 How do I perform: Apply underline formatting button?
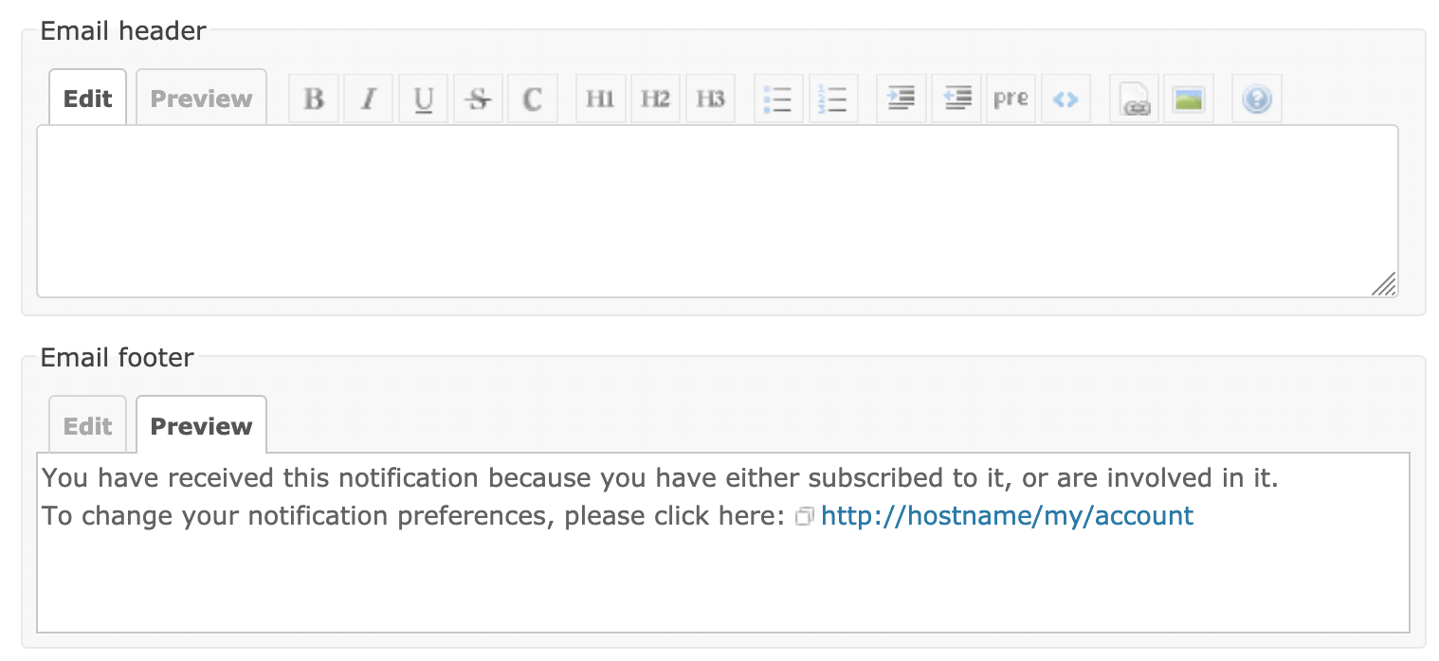(424, 98)
